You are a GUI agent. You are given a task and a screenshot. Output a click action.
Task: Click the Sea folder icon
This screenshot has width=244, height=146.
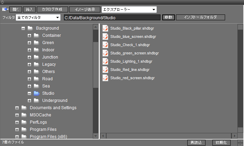pyautogui.click(x=36, y=86)
